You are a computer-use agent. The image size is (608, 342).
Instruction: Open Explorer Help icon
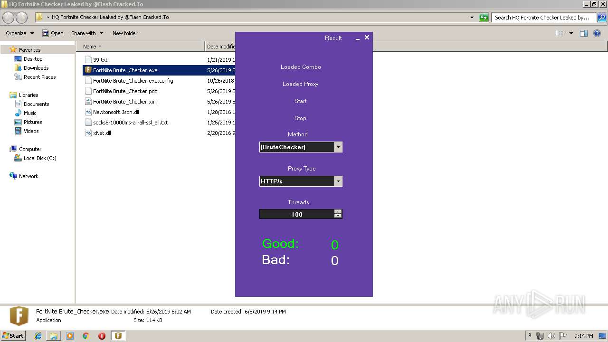tap(597, 33)
